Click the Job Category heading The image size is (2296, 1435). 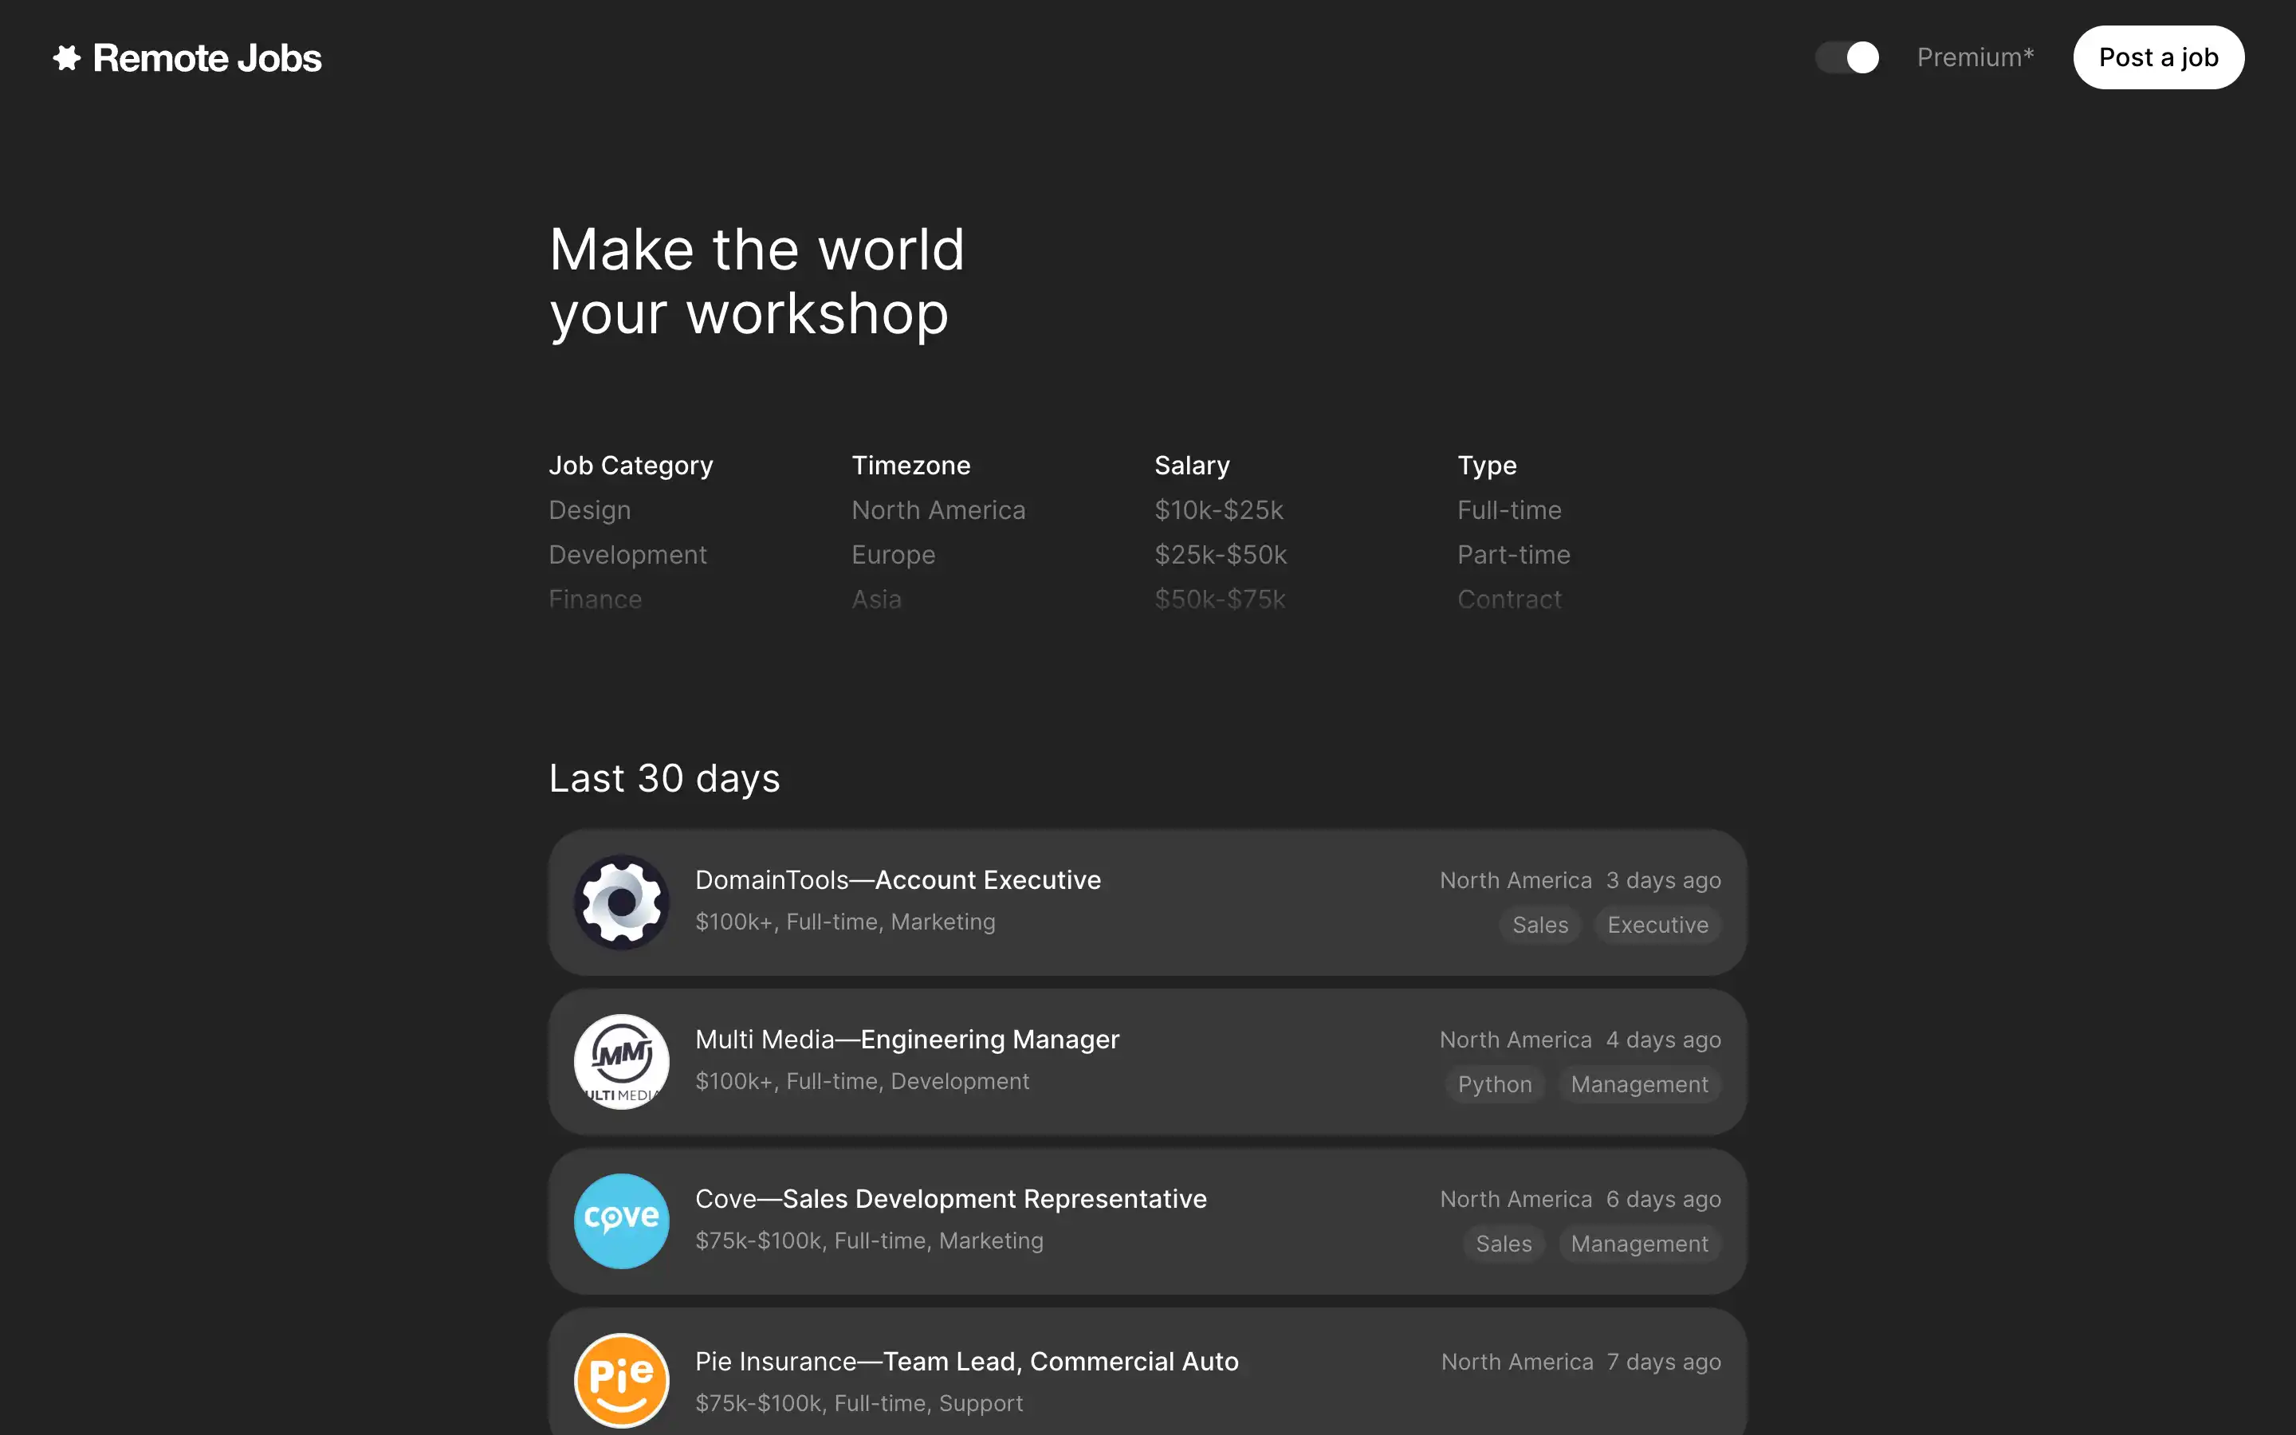coord(630,466)
